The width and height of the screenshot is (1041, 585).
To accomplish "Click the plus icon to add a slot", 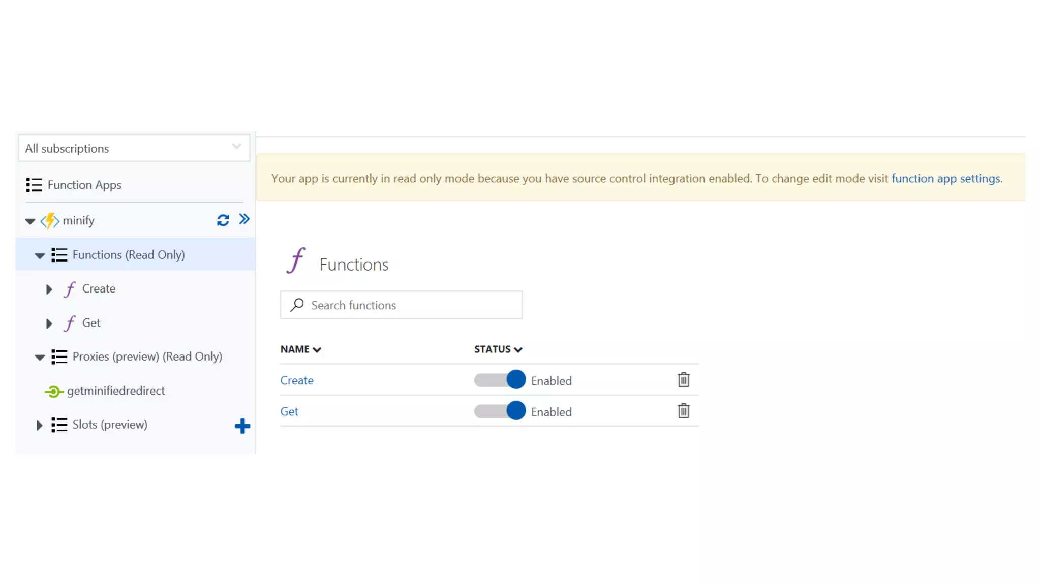I will click(242, 426).
